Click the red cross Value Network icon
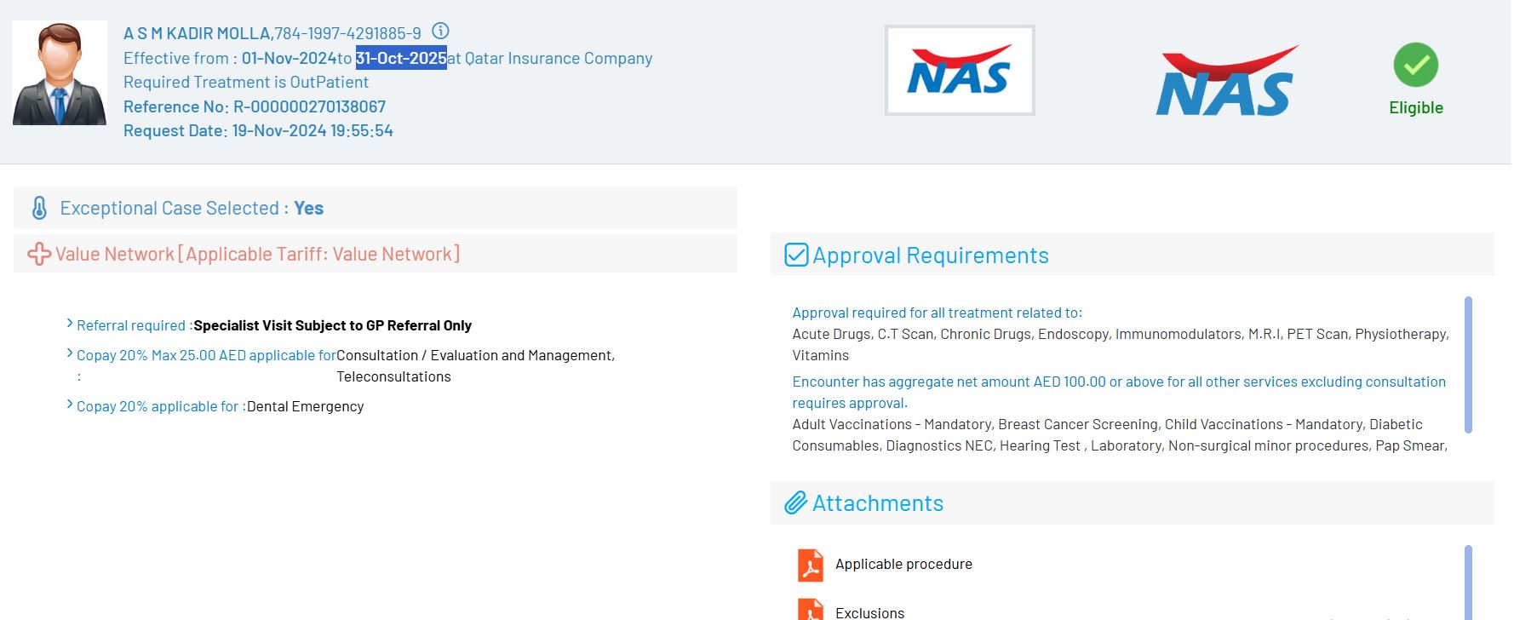The image size is (1514, 620). (x=39, y=254)
